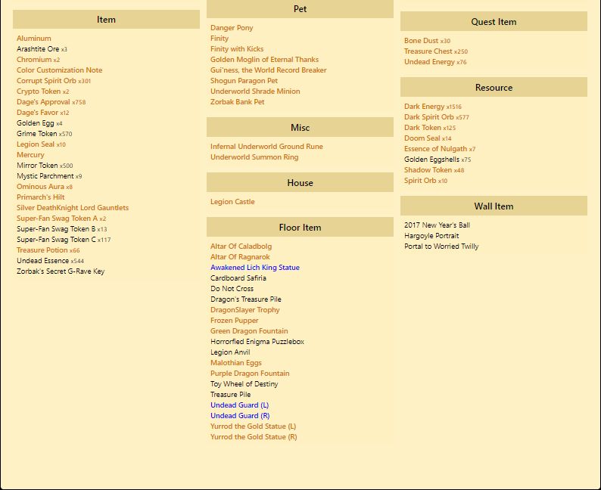The image size is (601, 490).
Task: Click the Grime Token entry
Action: click(37, 134)
